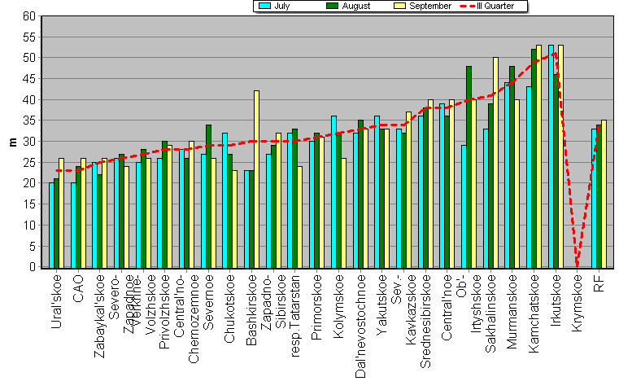Image resolution: width=632 pixels, height=390 pixels.
Task: Select the 'Central'noe' axis label
Action: 447,307
